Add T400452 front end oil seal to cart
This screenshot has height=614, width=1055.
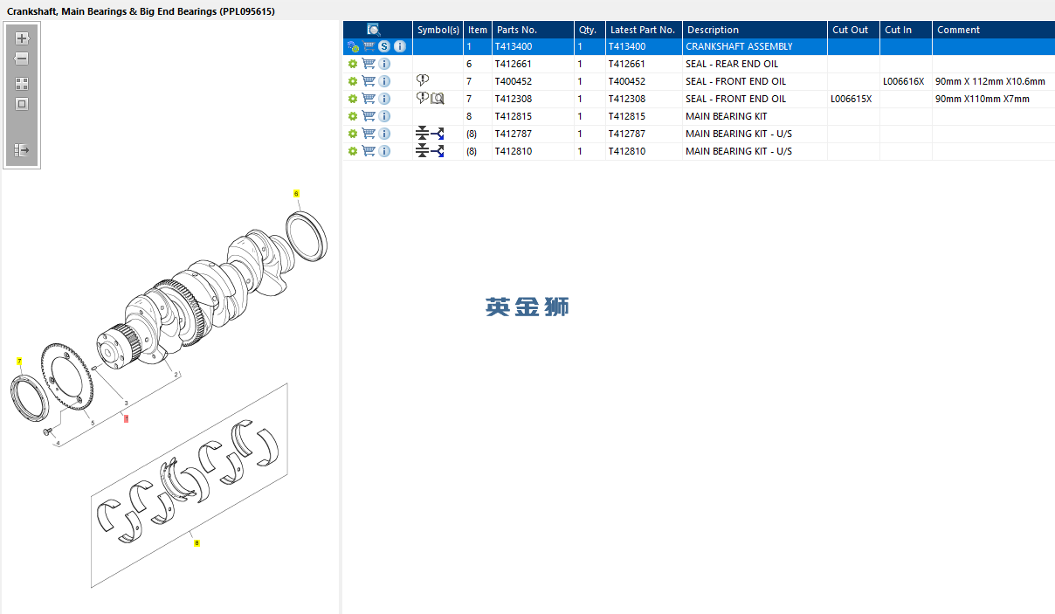pos(369,81)
